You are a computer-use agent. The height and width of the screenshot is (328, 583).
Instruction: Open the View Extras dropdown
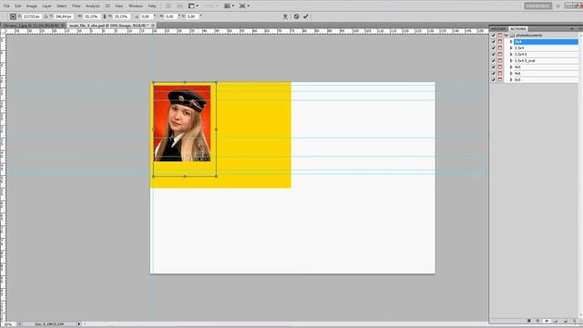click(x=193, y=6)
